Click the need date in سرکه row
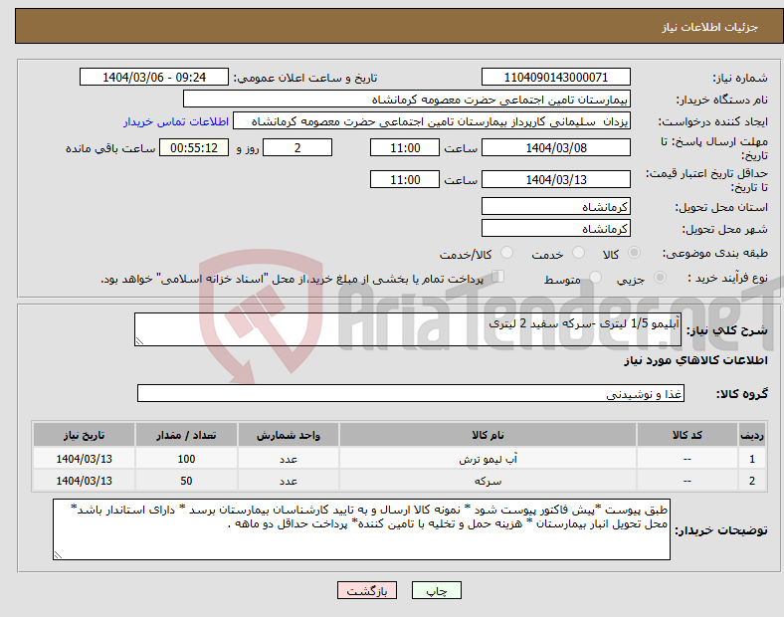This screenshot has width=784, height=617. tap(84, 481)
